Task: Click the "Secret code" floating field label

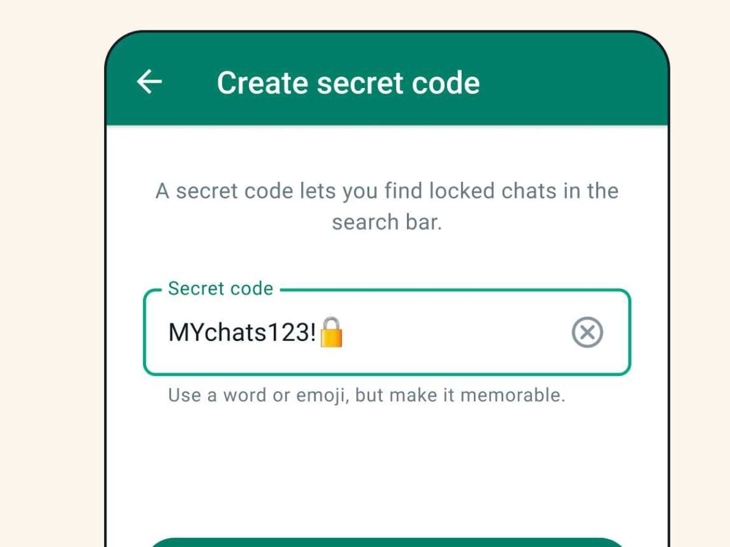Action: point(220,288)
